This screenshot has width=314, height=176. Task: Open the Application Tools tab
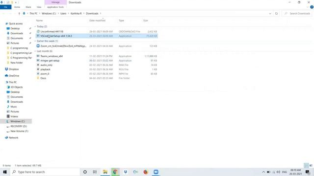(x=55, y=7)
